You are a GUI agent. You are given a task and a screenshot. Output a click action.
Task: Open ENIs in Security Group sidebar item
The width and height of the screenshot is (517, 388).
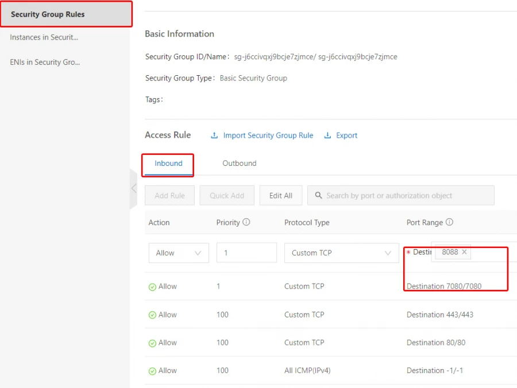45,62
